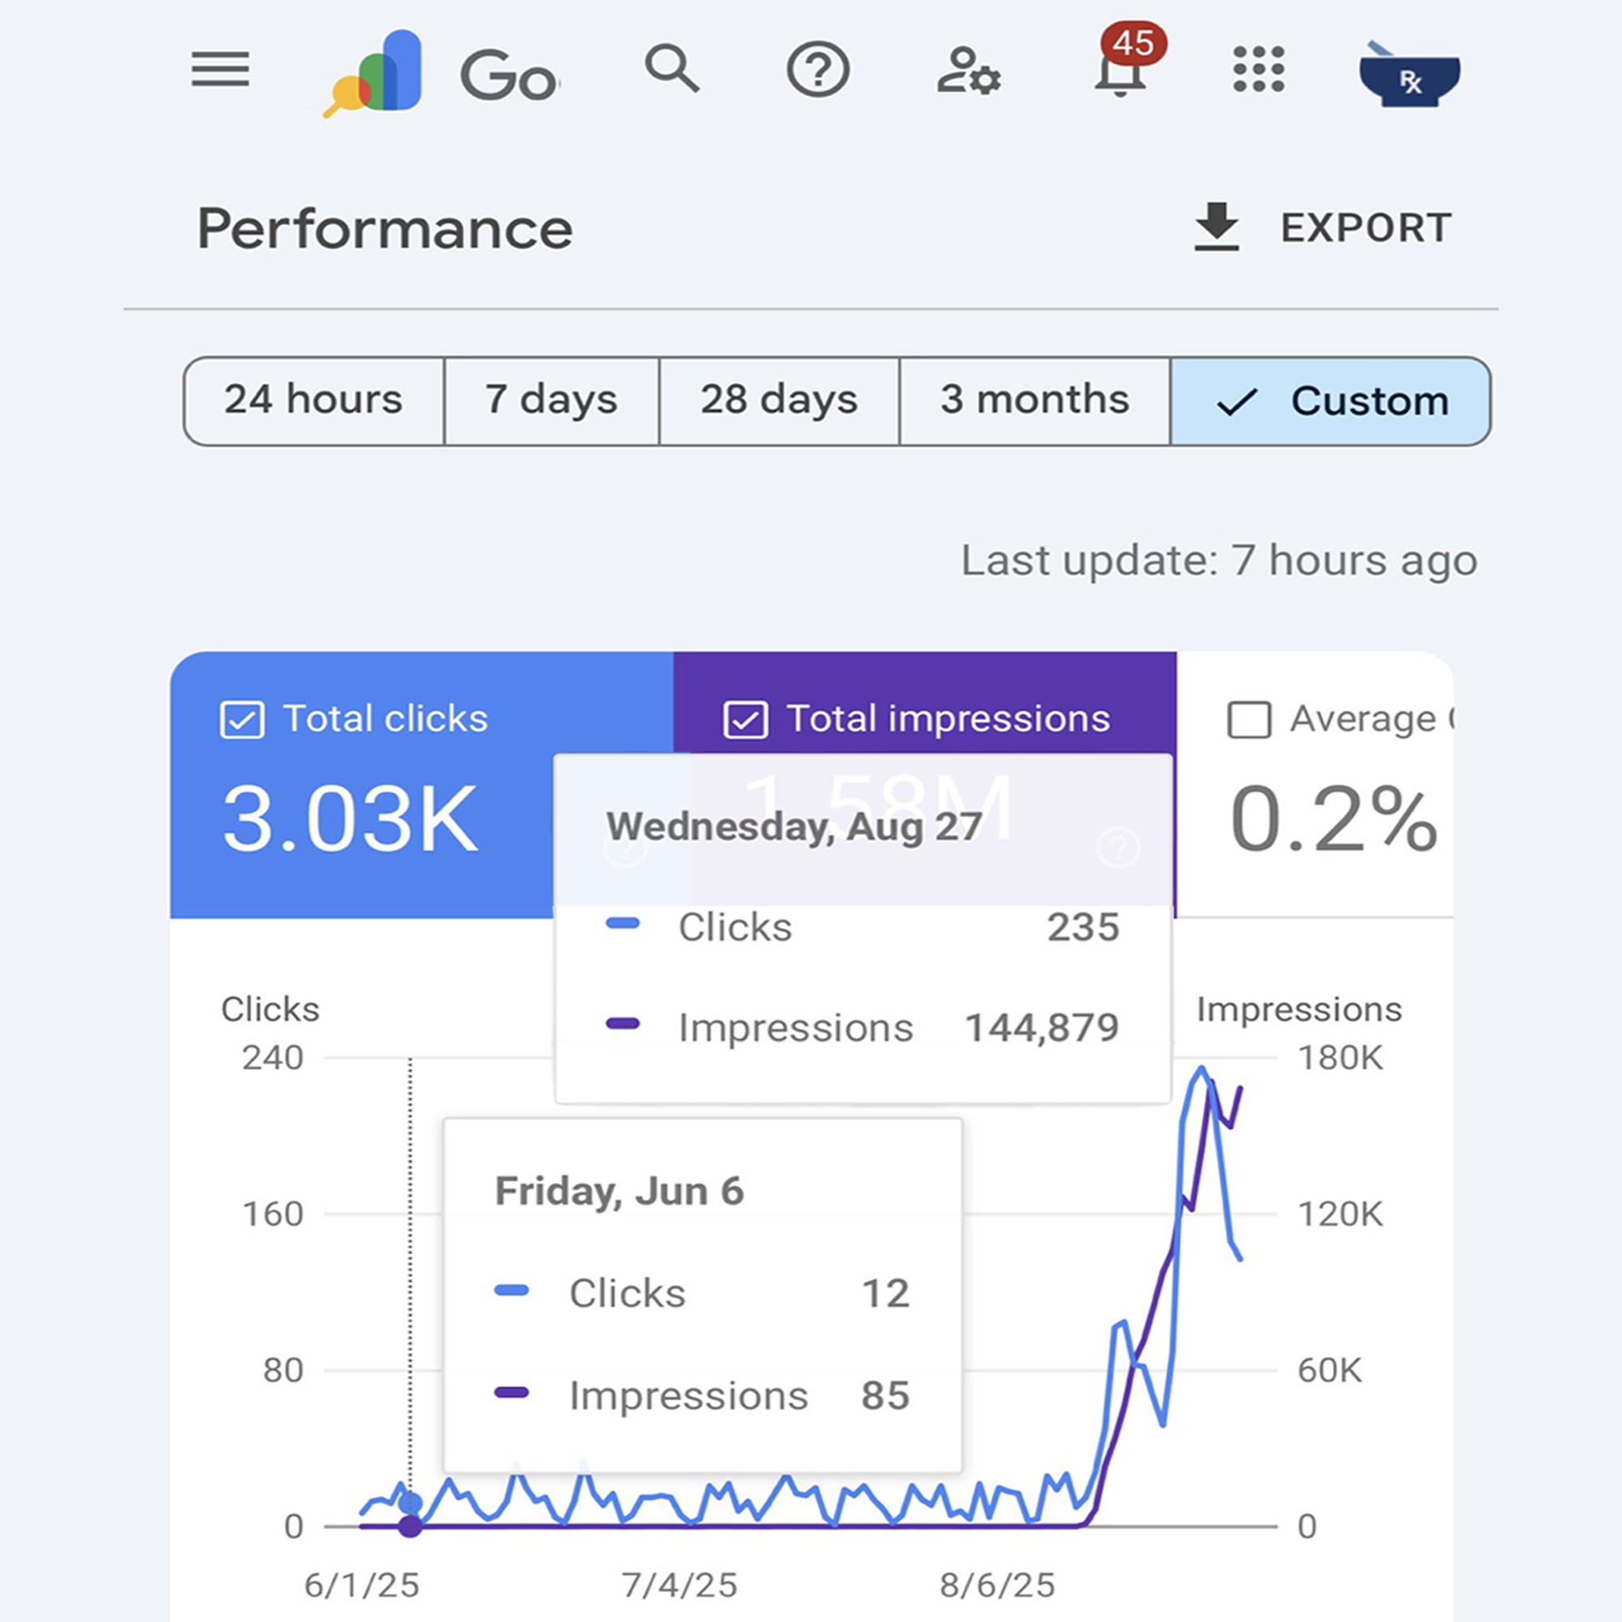The width and height of the screenshot is (1622, 1622).
Task: Toggle the Total impressions checkbox
Action: [x=745, y=719]
